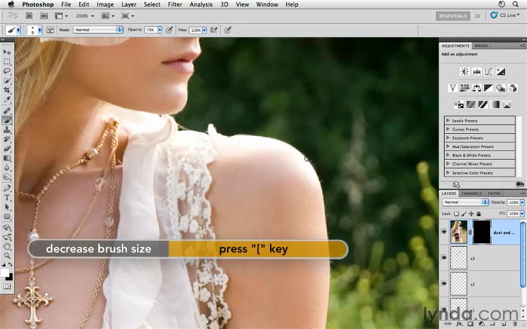
Task: Select the Gradient tool
Action: pos(7,158)
